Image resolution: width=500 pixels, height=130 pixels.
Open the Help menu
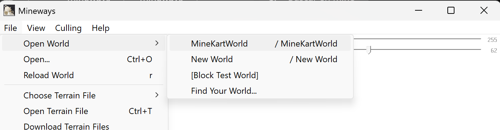pos(101,28)
